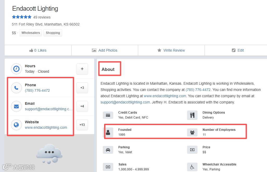267x172 pixels.
Task: Click the Yes, Parking accessibility text
Action: point(211,169)
